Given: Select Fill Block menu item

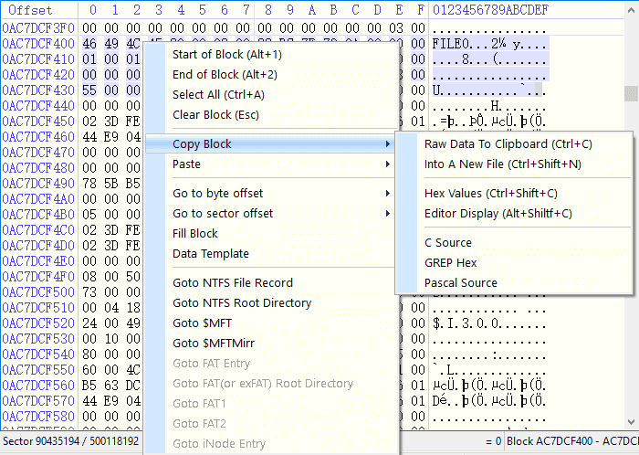Looking at the screenshot, I should pos(195,233).
